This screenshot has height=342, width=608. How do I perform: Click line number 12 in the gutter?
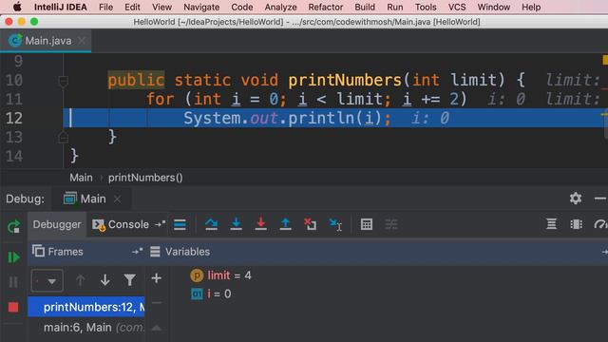pos(14,118)
